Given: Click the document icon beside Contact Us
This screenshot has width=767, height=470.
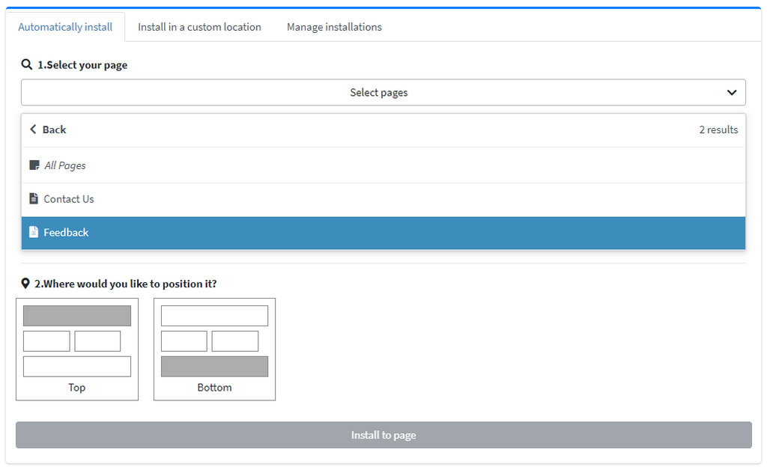Looking at the screenshot, I should pyautogui.click(x=34, y=199).
